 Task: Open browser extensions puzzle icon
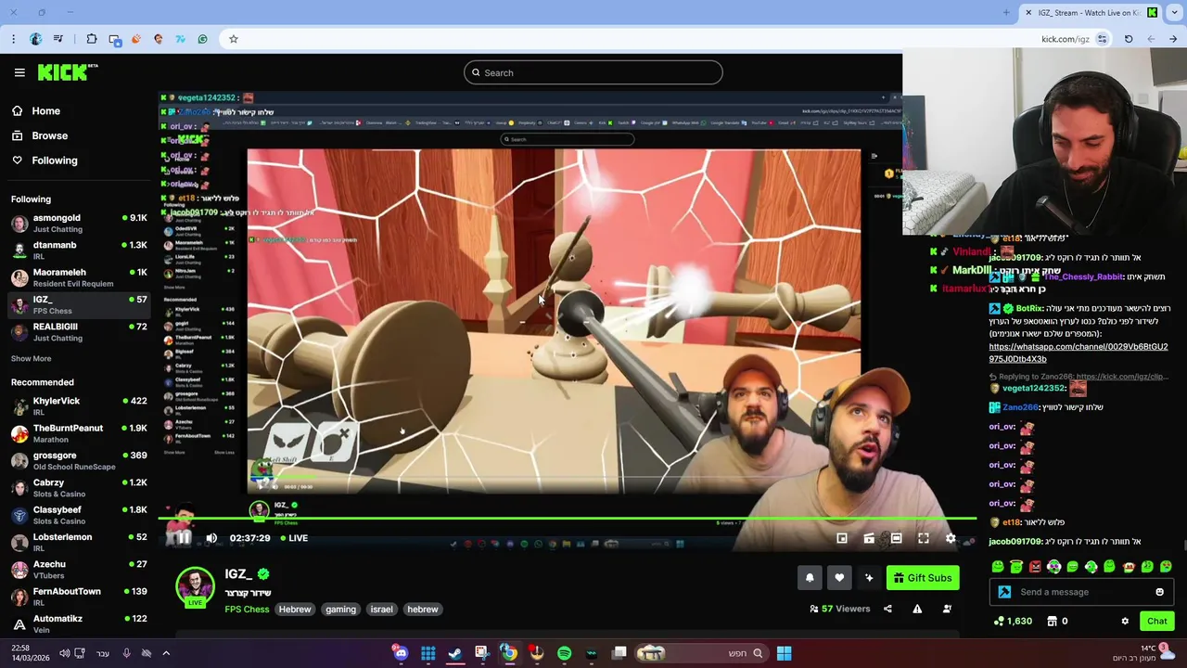[92, 39]
